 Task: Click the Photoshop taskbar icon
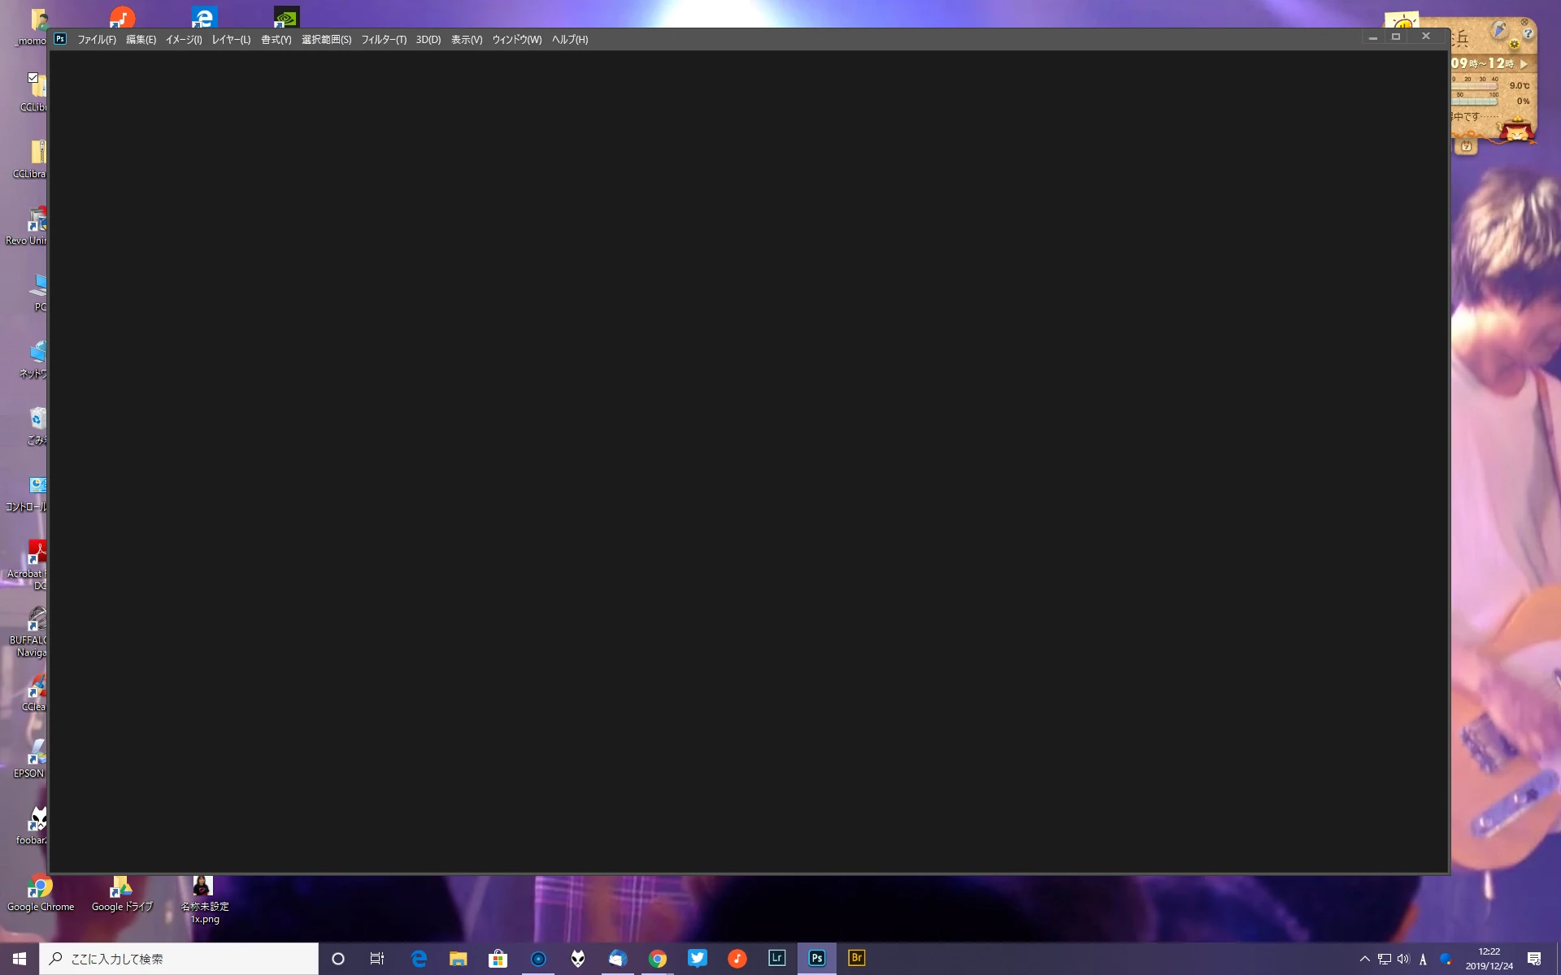(816, 958)
